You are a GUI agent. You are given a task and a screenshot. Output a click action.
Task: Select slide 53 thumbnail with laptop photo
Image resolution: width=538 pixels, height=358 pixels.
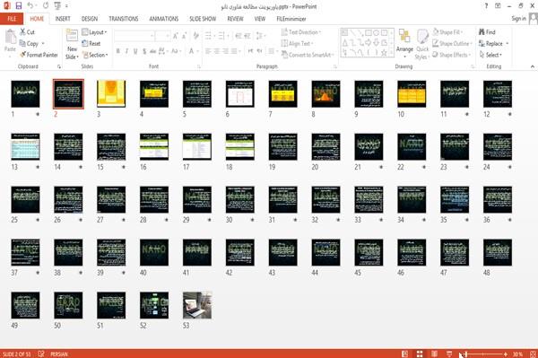[197, 305]
